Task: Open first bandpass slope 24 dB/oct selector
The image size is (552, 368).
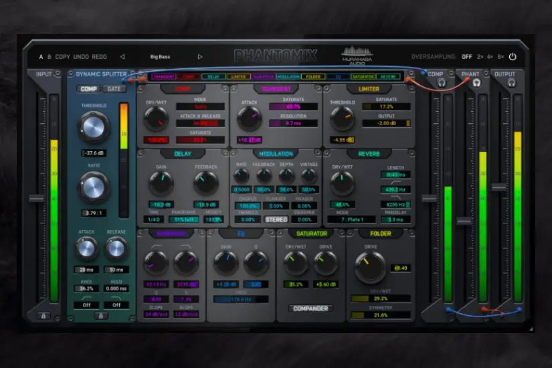Action: tap(157, 314)
